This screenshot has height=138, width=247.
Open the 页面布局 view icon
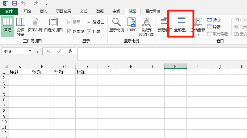(35, 26)
